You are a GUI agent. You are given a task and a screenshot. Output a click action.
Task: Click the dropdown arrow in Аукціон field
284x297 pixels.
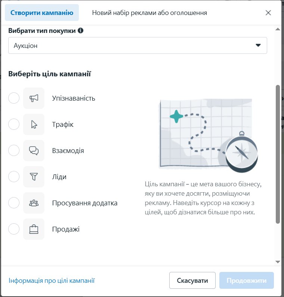[258, 46]
